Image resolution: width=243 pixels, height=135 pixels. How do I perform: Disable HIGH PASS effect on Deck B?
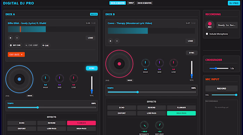coord(181,113)
